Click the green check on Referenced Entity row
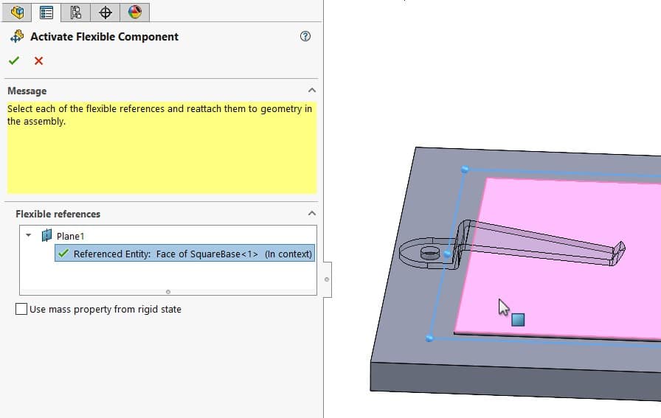The height and width of the screenshot is (418, 661). coord(63,254)
